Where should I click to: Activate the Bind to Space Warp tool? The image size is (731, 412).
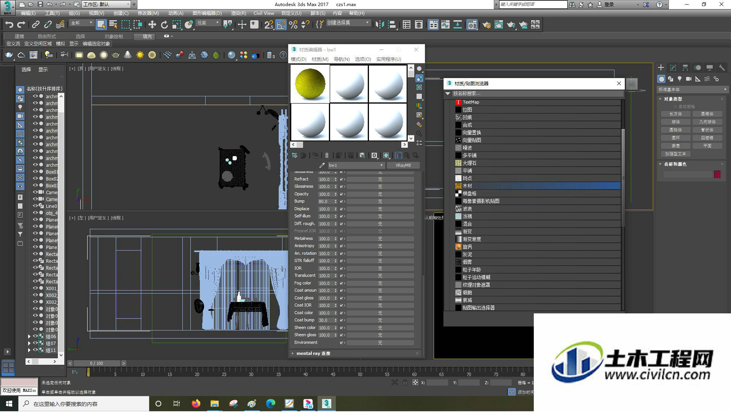tap(60, 25)
